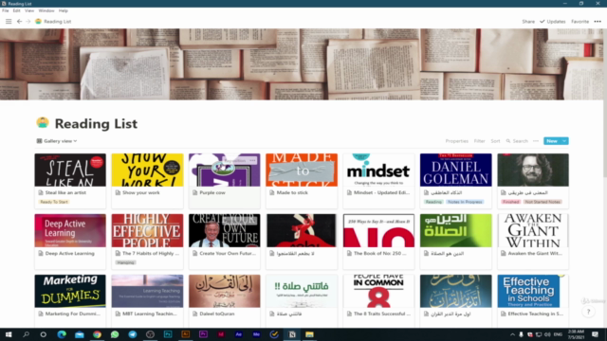Image resolution: width=607 pixels, height=341 pixels.
Task: Open the gallery toolbar more-options ellipsis
Action: click(536, 141)
